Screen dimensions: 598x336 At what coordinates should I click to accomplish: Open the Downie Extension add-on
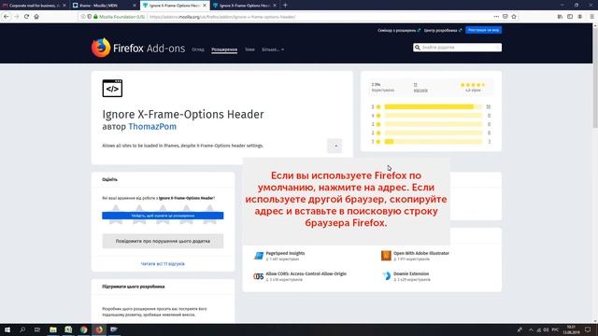pos(411,273)
